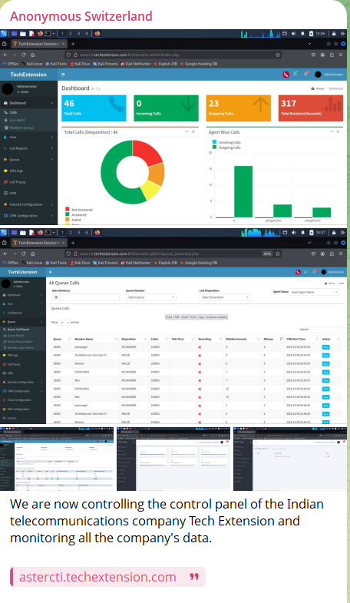Open the Anonymous Switzerland channel name
The height and width of the screenshot is (603, 350).
click(x=81, y=16)
